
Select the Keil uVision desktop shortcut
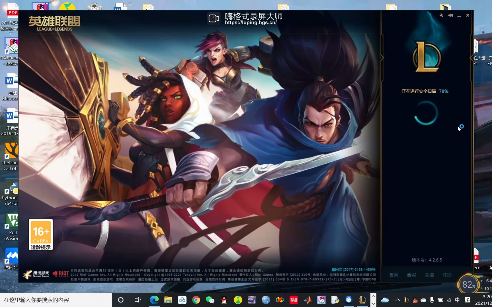click(x=11, y=227)
